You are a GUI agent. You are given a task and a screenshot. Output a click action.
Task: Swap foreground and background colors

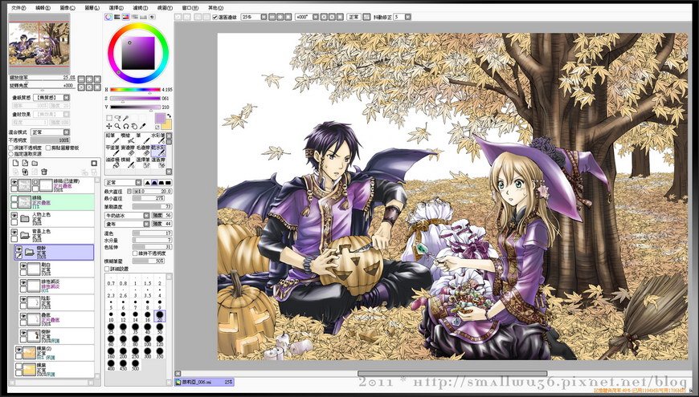170,115
